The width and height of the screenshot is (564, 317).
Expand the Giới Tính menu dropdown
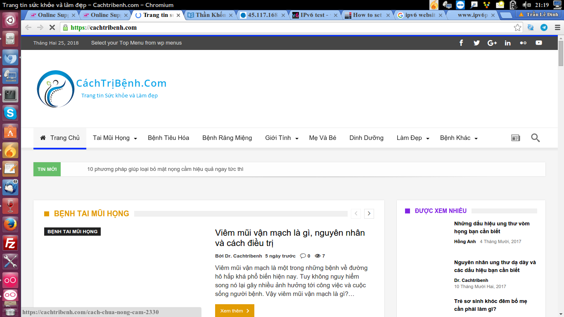(x=297, y=139)
